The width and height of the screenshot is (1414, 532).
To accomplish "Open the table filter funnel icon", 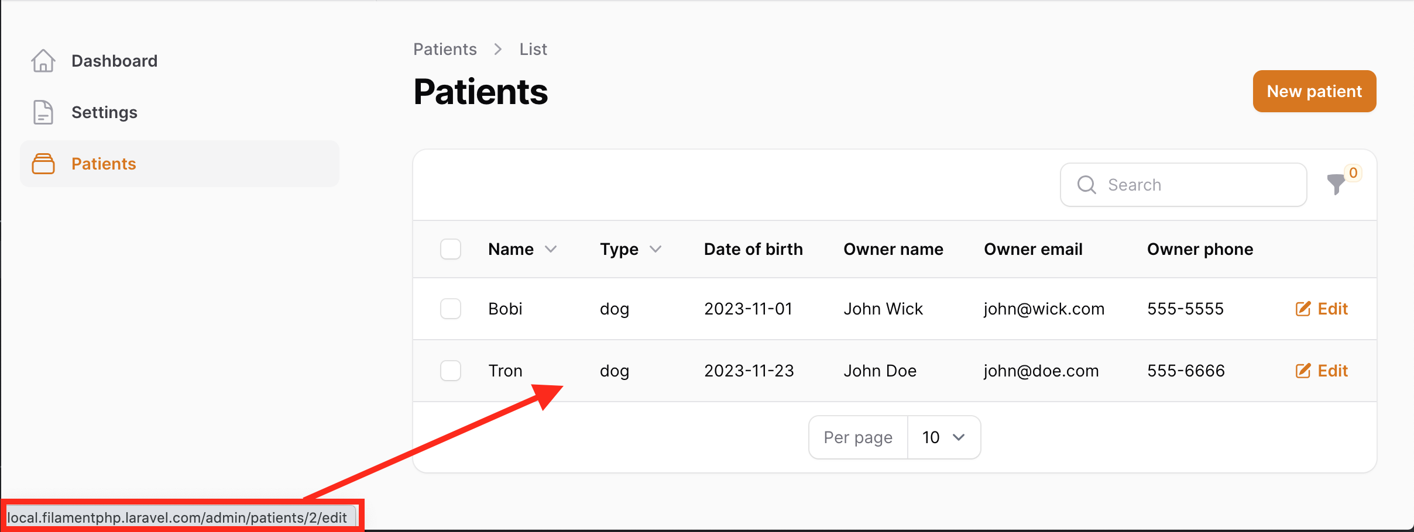I will pos(1336,185).
